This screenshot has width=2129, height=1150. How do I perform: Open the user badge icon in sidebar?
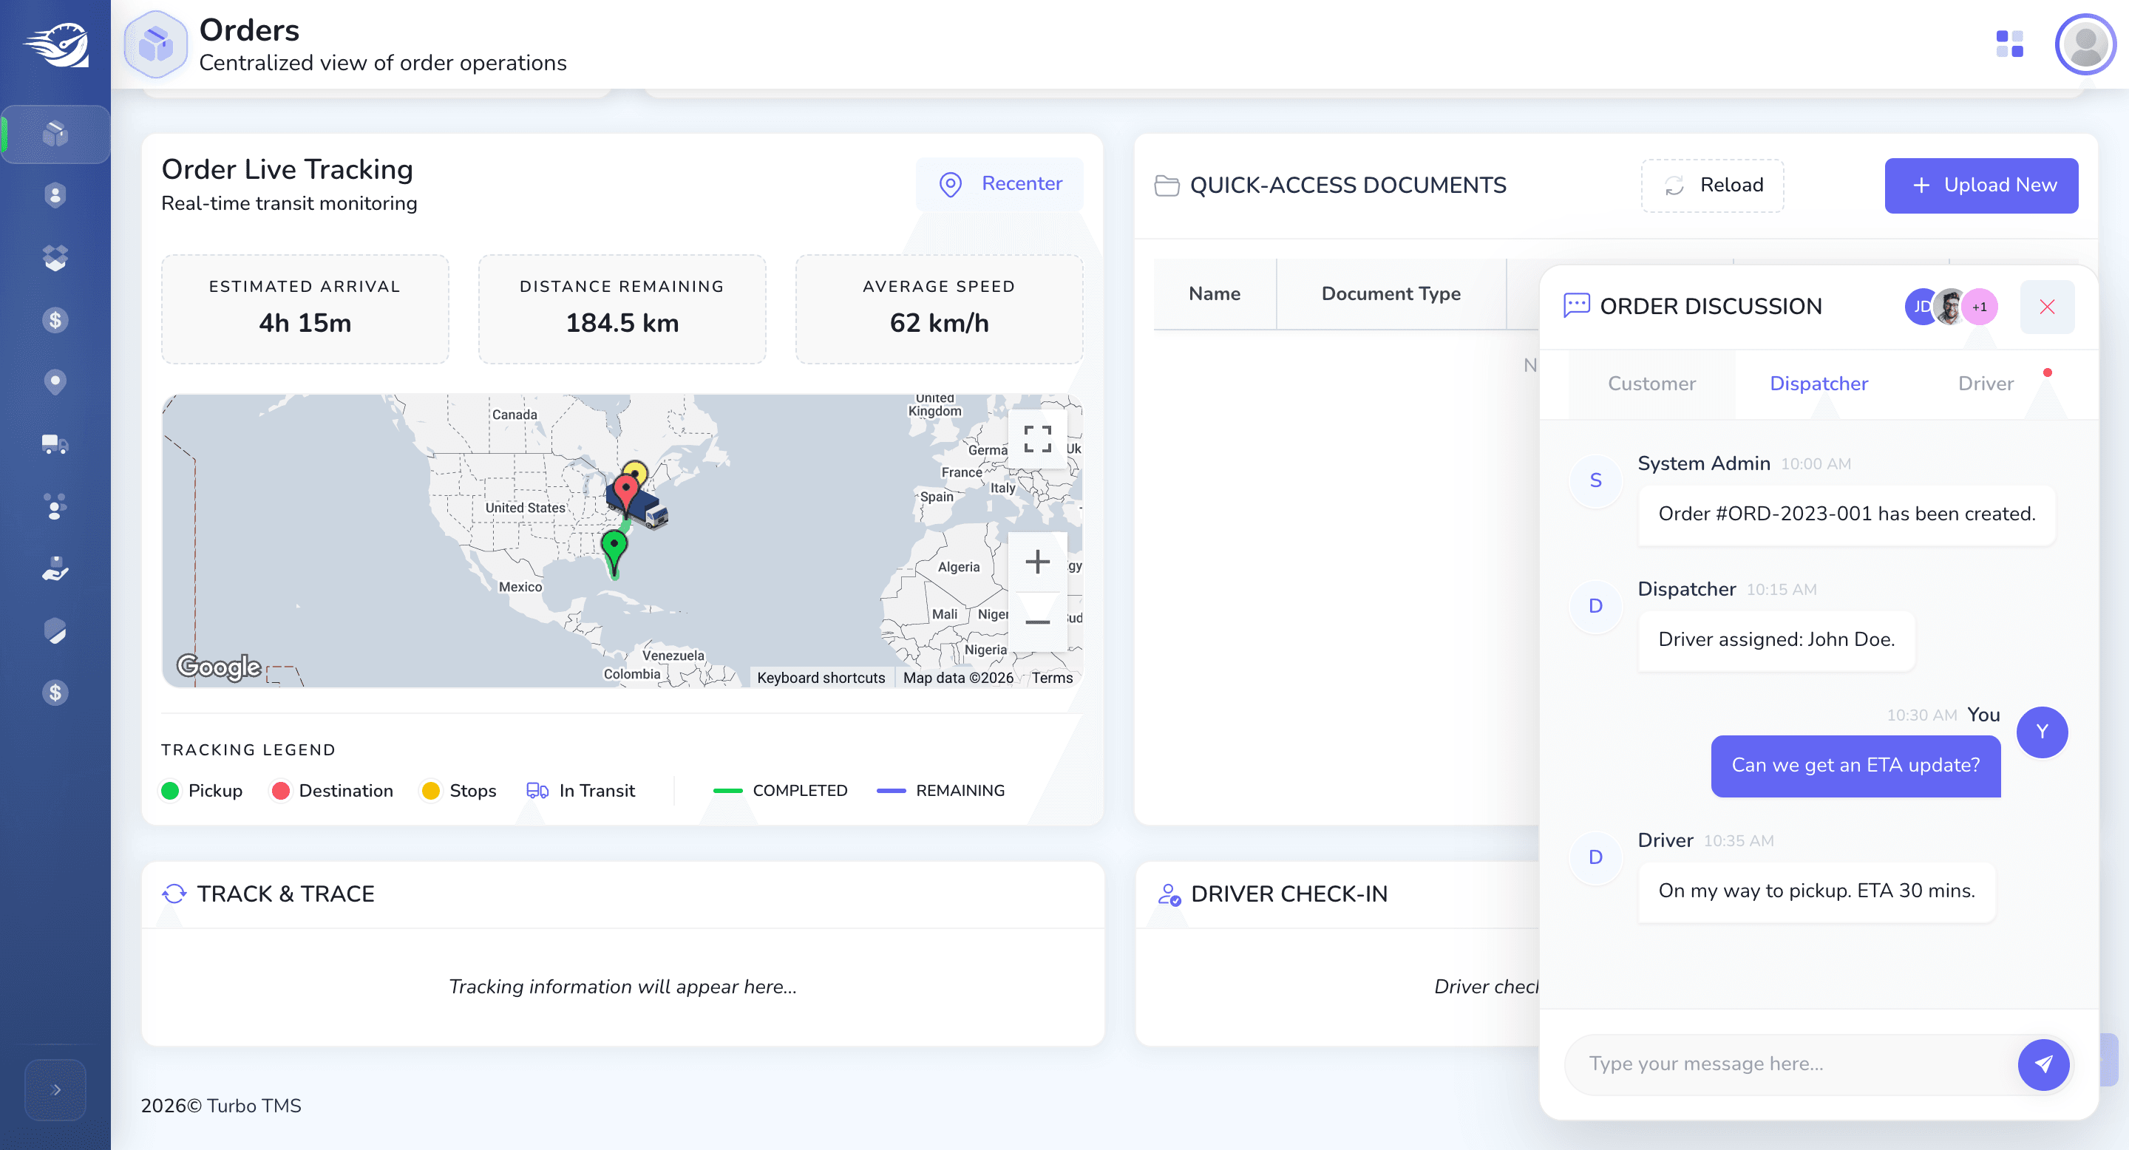click(55, 196)
